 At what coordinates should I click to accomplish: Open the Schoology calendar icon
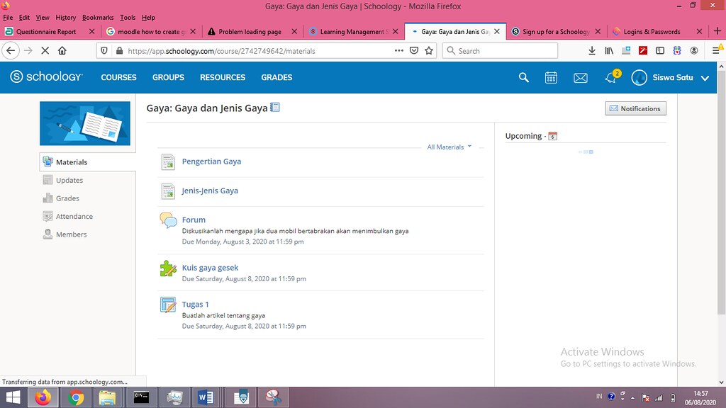[551, 77]
